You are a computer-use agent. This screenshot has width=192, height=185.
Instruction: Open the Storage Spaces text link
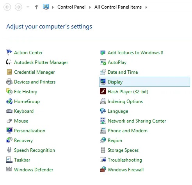point(123,150)
